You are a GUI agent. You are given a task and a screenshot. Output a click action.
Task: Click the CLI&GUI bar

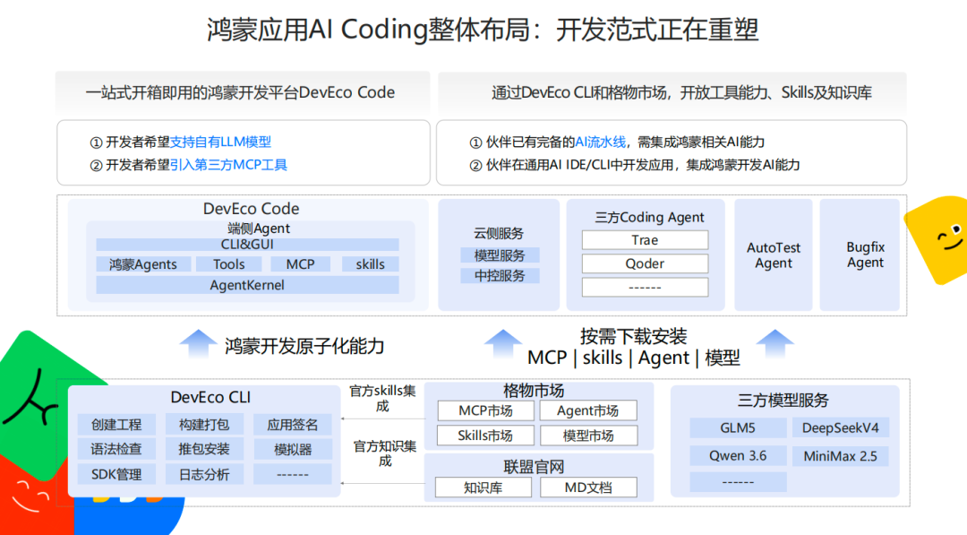(x=247, y=245)
